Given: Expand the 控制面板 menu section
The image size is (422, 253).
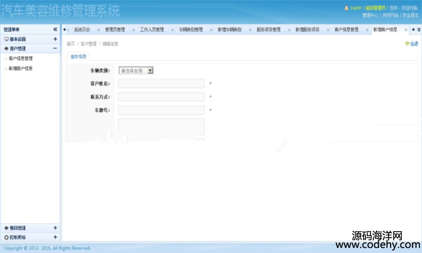Looking at the screenshot, I should [x=55, y=237].
